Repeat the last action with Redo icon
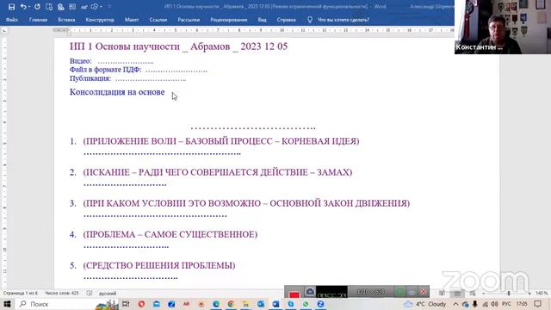This screenshot has width=551, height=310. point(37,7)
